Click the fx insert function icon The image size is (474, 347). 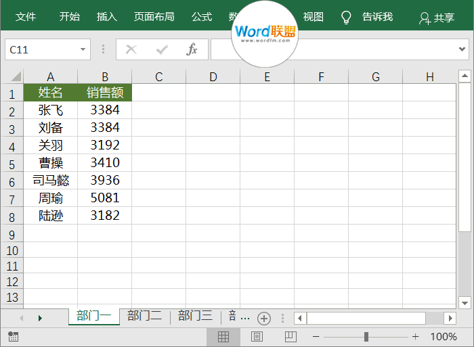[x=192, y=49]
